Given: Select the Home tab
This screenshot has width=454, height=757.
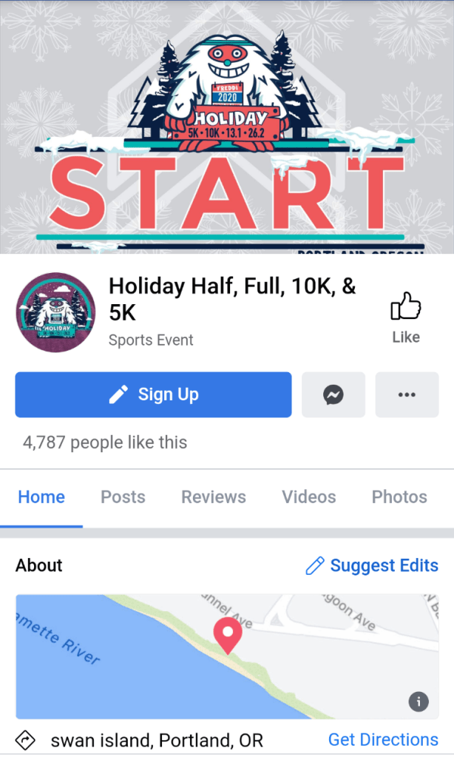Looking at the screenshot, I should click(41, 497).
